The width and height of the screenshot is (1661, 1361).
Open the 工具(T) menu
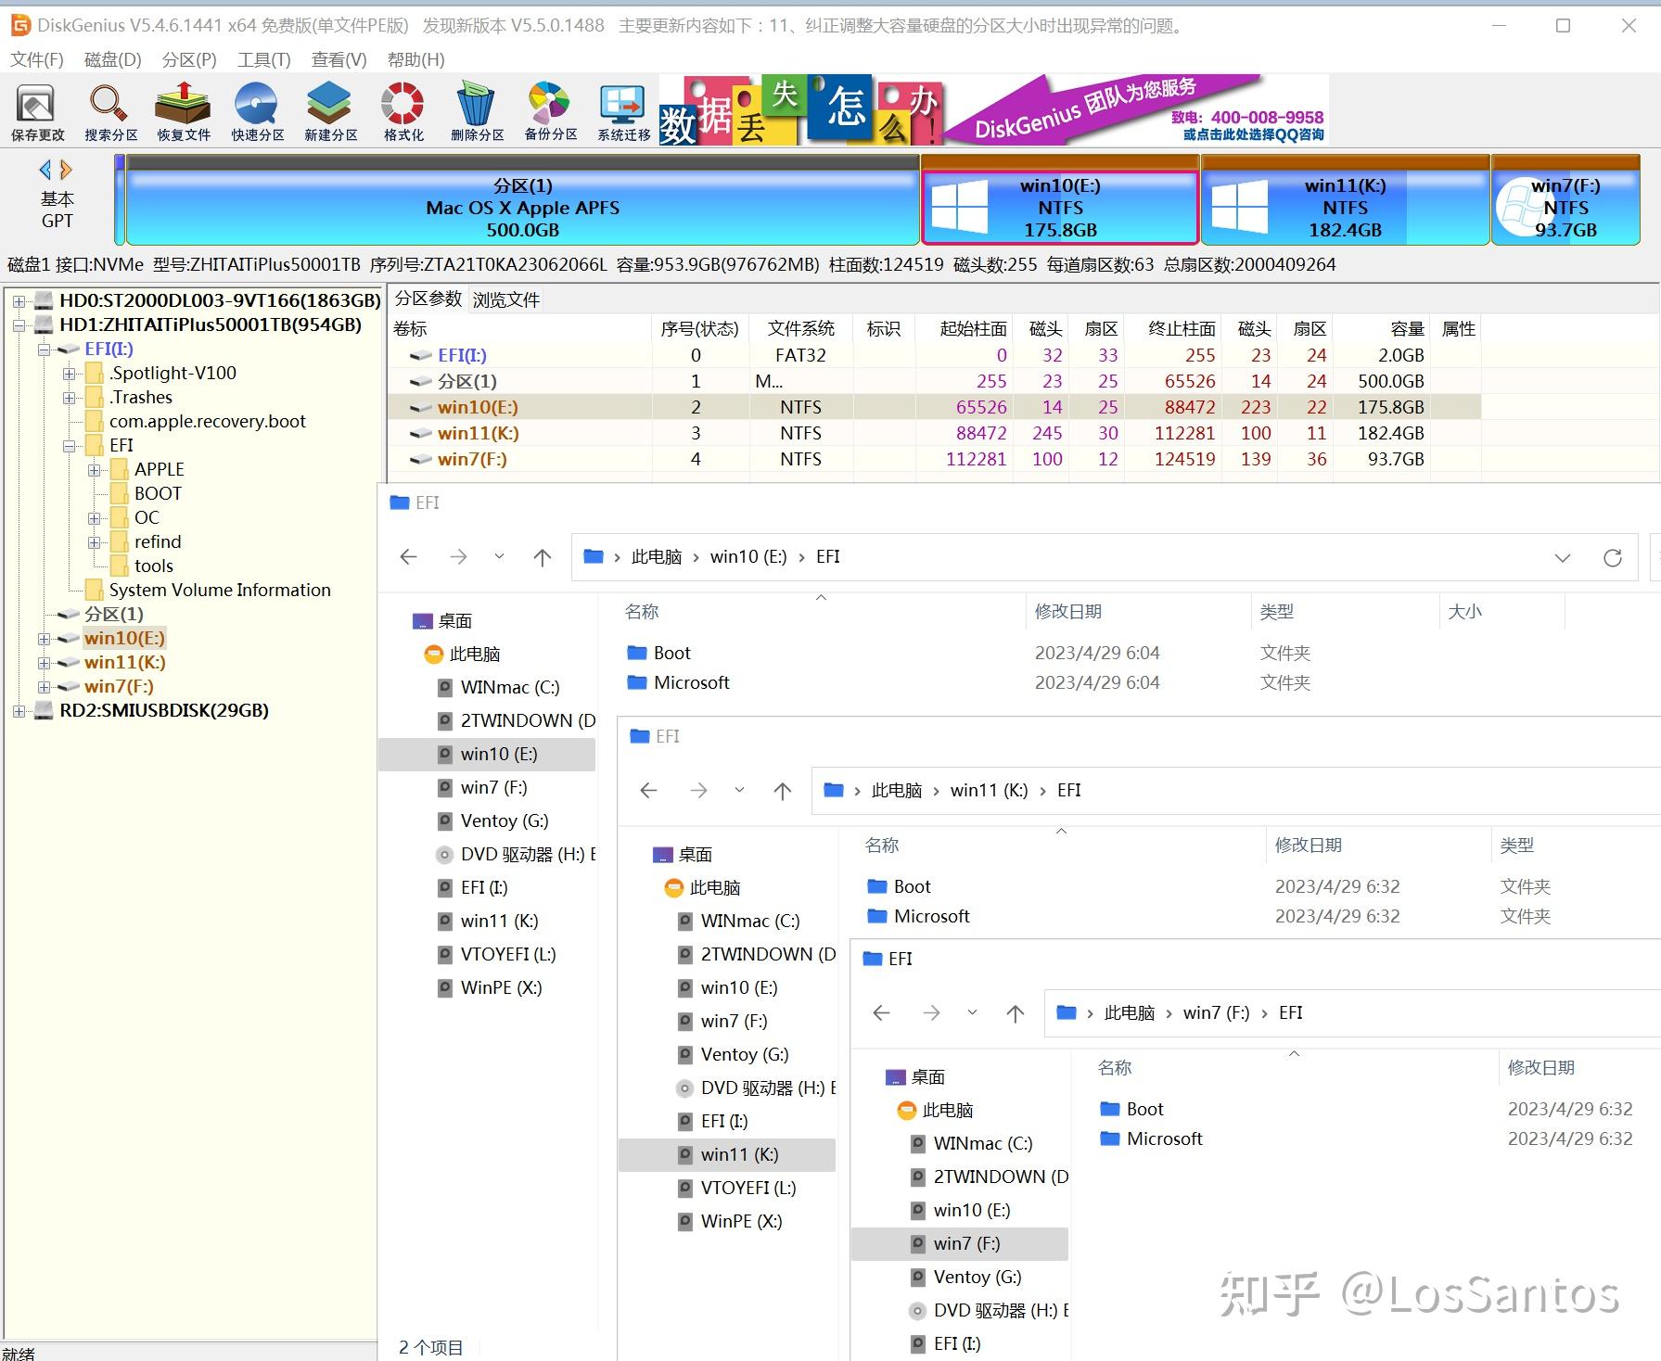coord(264,59)
